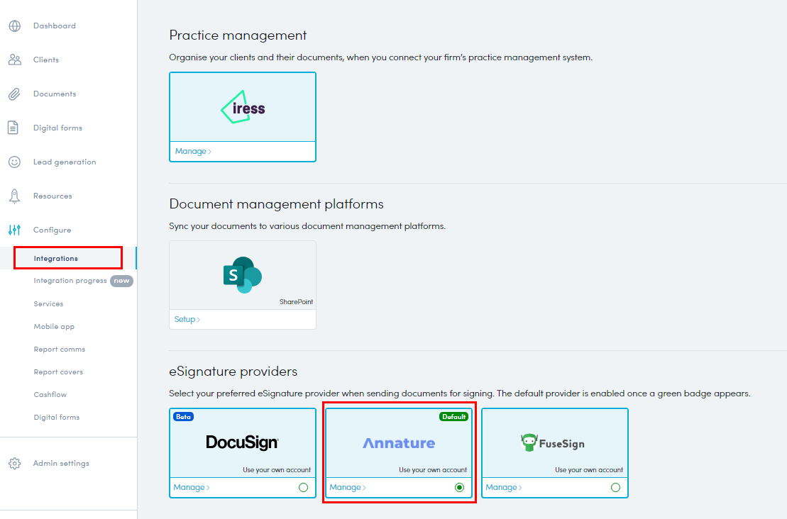Click the Clients people icon
Screen dimensions: 787x519
coord(14,60)
